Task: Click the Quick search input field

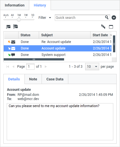Action: pyautogui.click(x=80, y=17)
